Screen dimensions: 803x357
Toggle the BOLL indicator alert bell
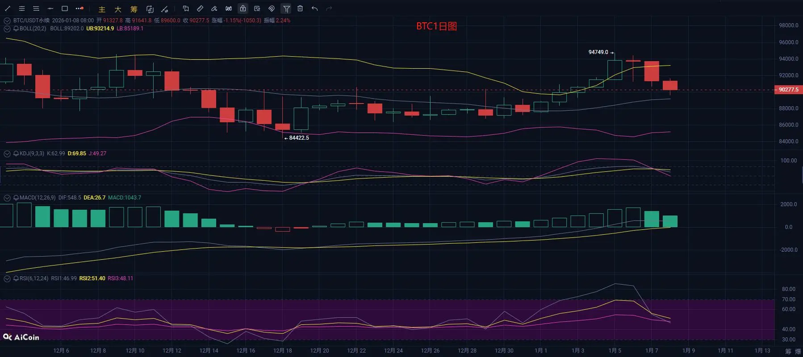pyautogui.click(x=16, y=29)
